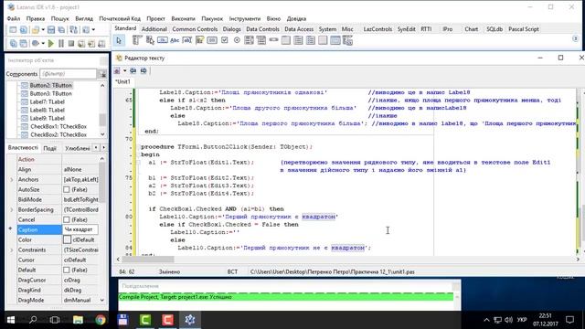Switch to Common Controls palette tab
585x329 pixels.
pos(195,29)
